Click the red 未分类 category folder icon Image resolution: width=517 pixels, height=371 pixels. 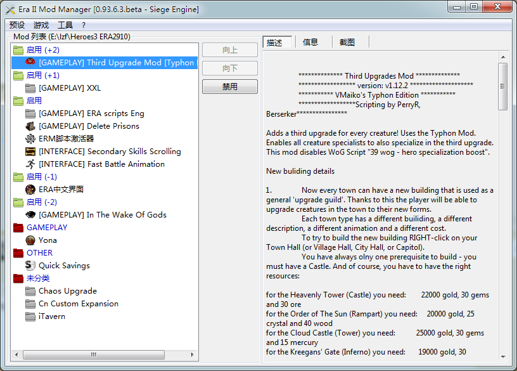(18, 278)
